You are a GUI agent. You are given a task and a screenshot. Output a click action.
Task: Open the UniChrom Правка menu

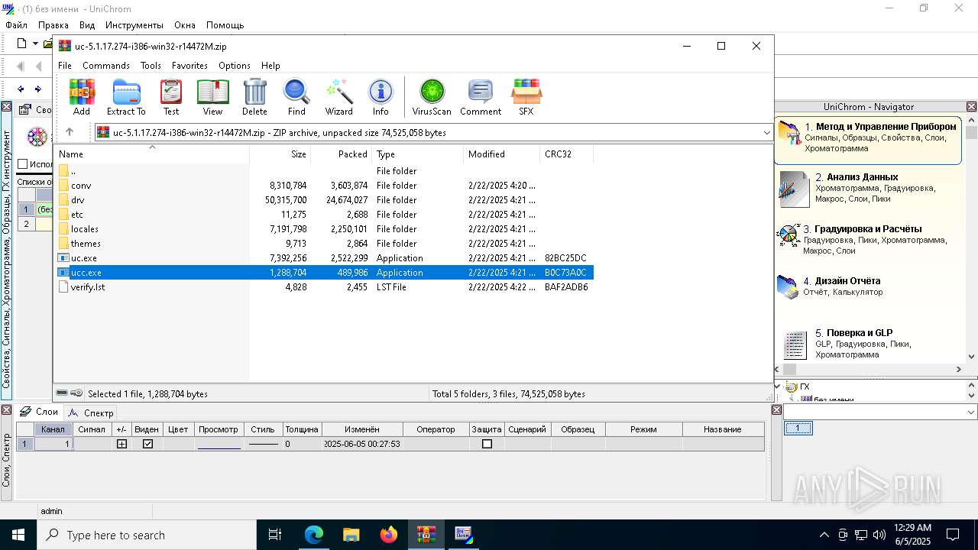pyautogui.click(x=53, y=25)
